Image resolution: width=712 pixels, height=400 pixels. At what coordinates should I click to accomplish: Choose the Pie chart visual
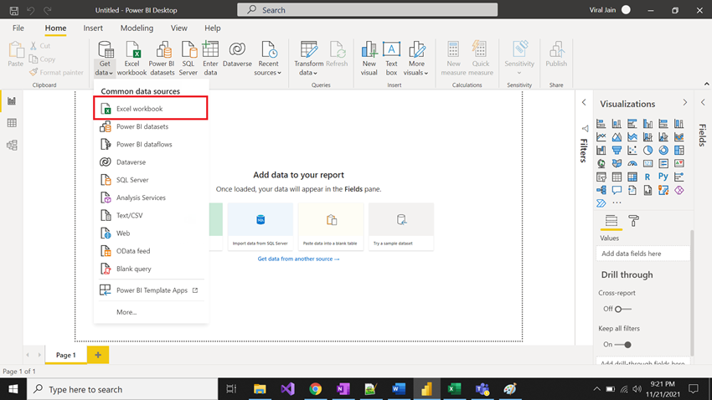click(x=648, y=150)
